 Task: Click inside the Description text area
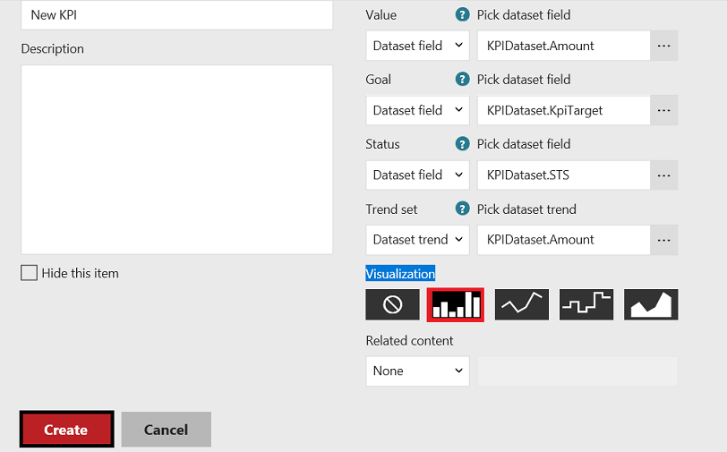coord(176,159)
